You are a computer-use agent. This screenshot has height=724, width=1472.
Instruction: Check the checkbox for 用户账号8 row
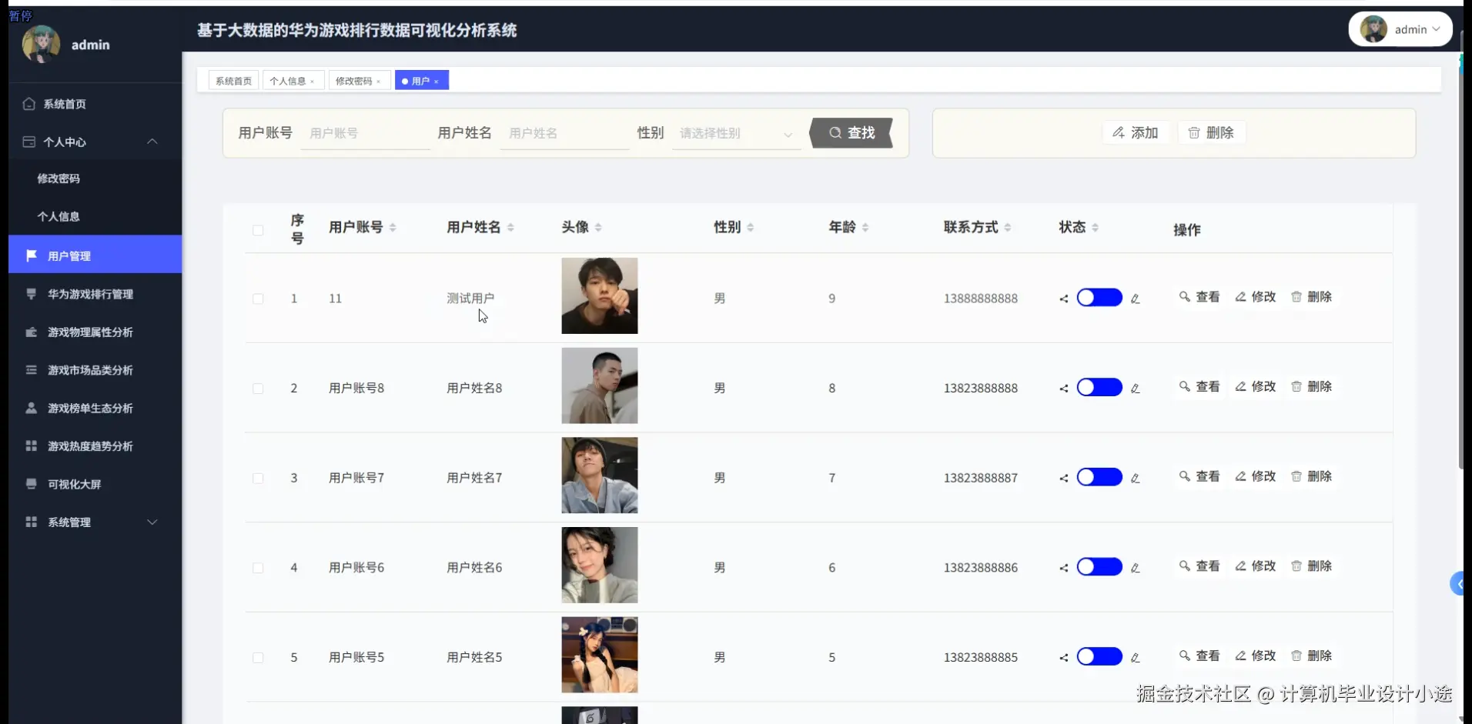(259, 389)
